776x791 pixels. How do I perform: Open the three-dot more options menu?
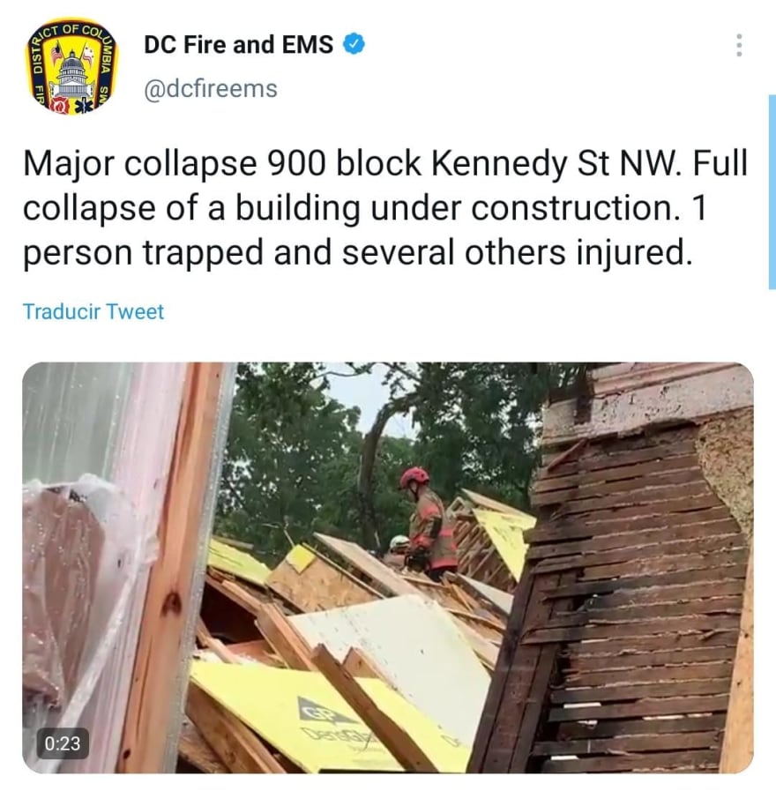[739, 45]
